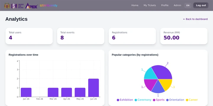
Task: Click the 50.00 revenue value
Action: (171, 38)
